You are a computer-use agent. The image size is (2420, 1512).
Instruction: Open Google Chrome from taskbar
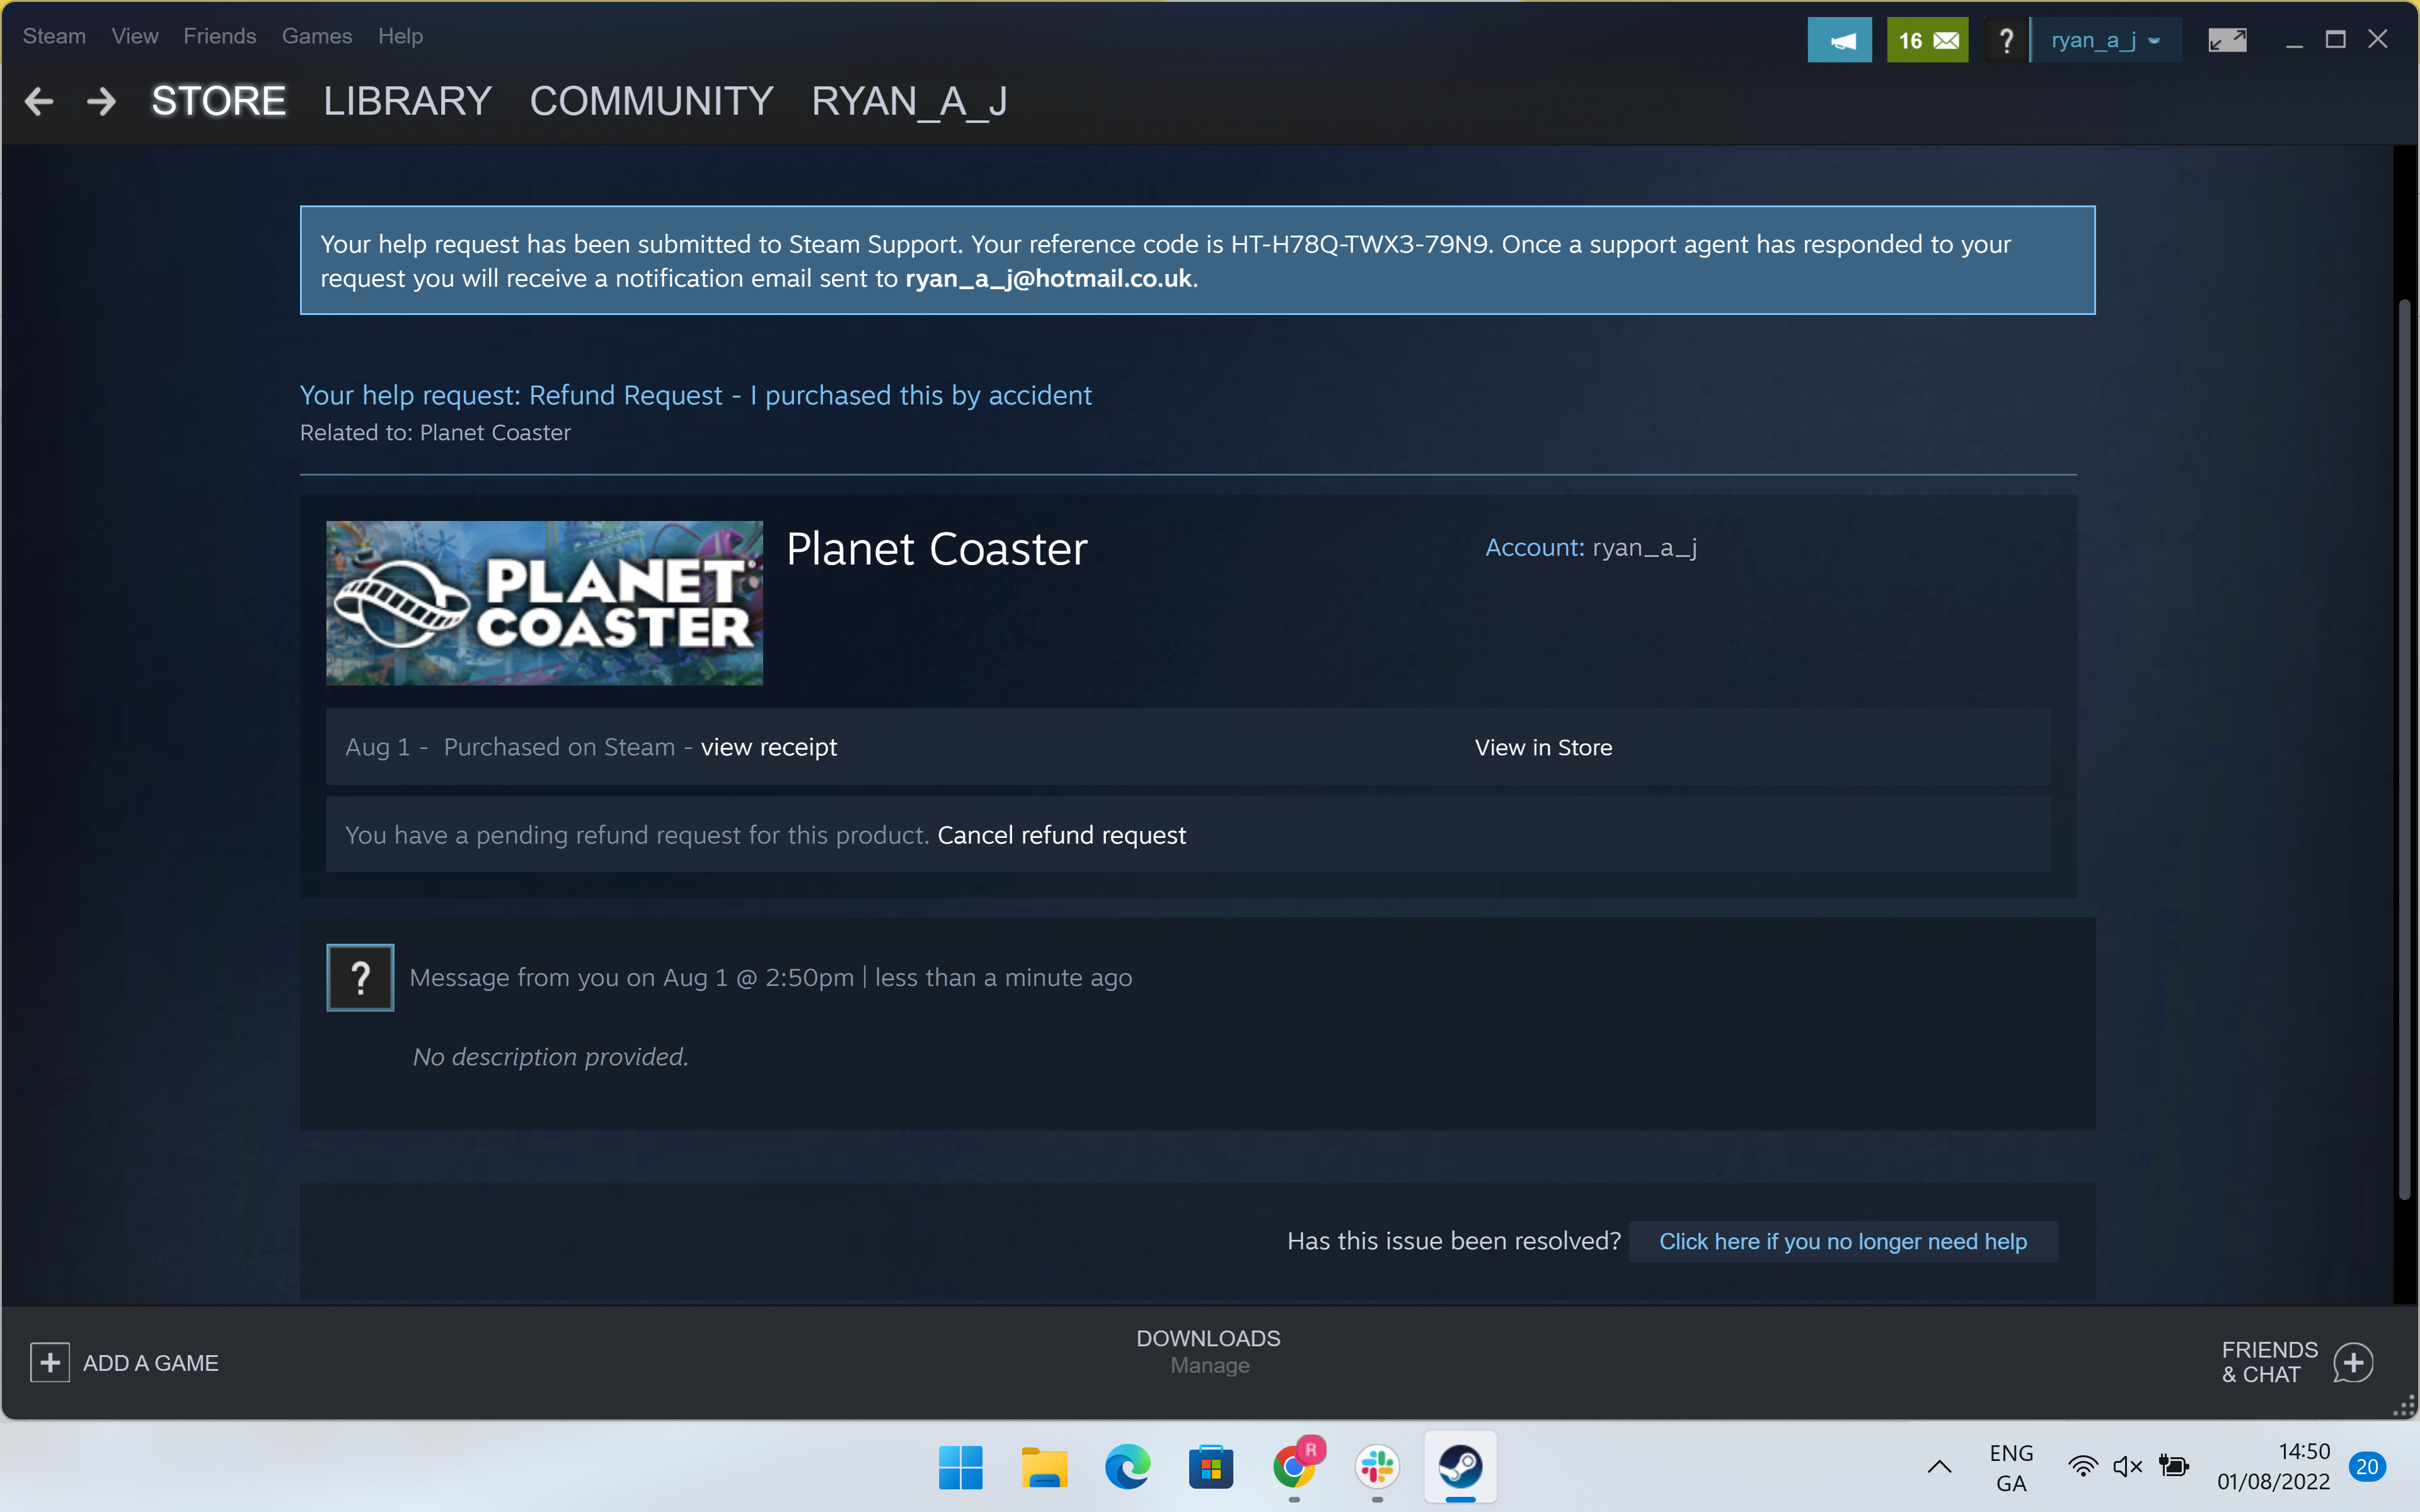point(1294,1467)
